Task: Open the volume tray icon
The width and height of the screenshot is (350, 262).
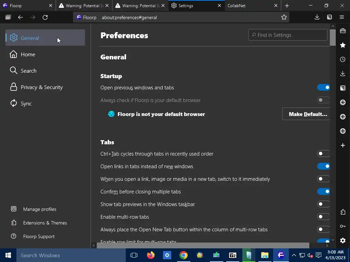Action: click(310, 255)
